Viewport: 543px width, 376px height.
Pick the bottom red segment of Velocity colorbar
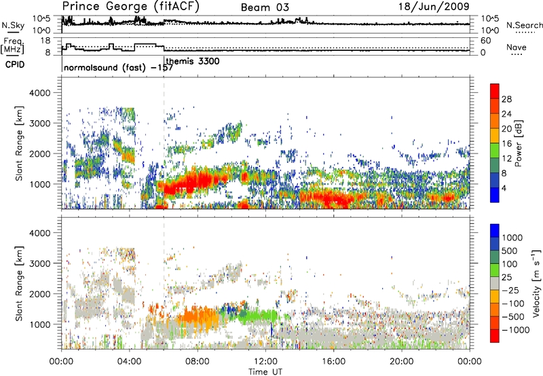(x=495, y=336)
